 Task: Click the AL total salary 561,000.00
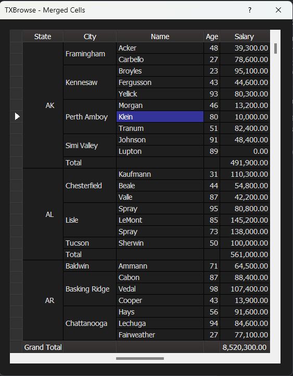[245, 254]
